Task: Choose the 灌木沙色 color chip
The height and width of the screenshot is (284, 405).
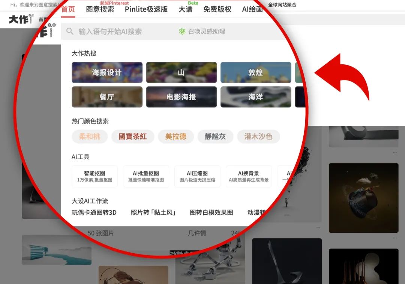Action: click(x=258, y=137)
